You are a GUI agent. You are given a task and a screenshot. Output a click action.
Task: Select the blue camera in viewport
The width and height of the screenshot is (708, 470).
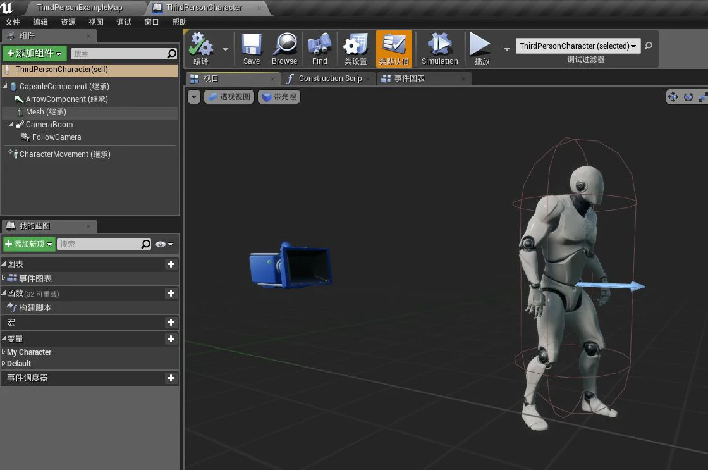point(290,266)
